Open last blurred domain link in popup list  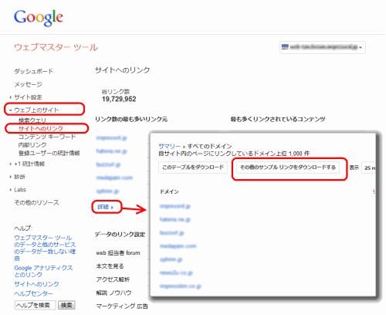(180, 286)
